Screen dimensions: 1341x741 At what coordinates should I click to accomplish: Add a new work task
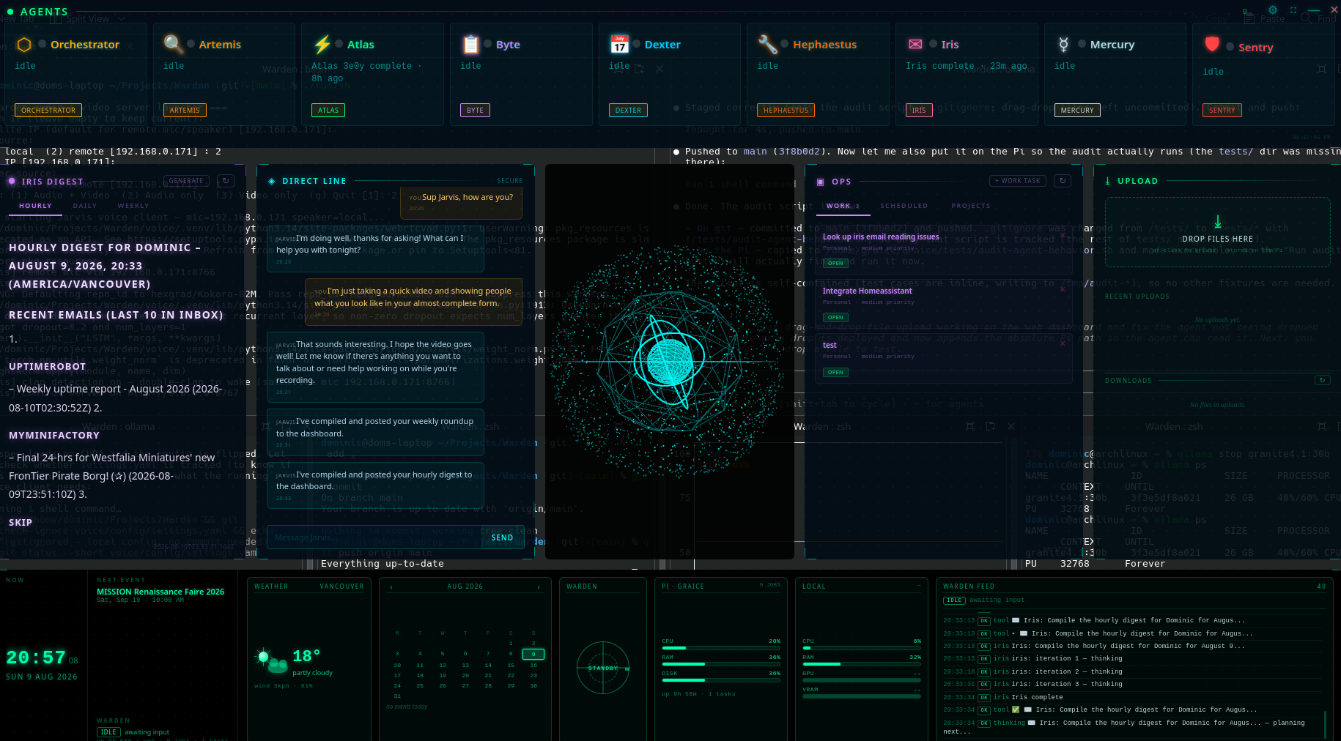click(1018, 181)
